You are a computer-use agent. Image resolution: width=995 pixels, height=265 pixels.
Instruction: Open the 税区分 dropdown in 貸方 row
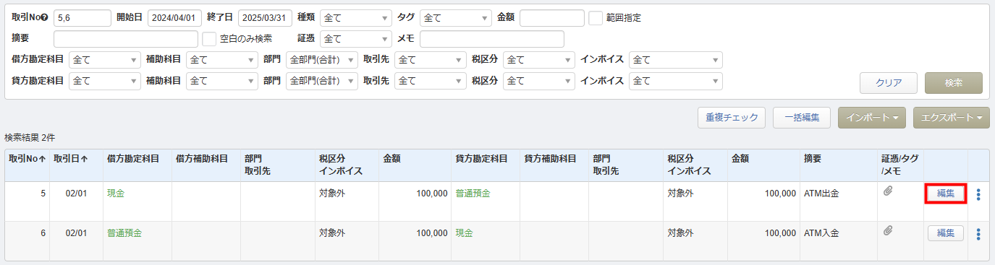[x=538, y=81]
